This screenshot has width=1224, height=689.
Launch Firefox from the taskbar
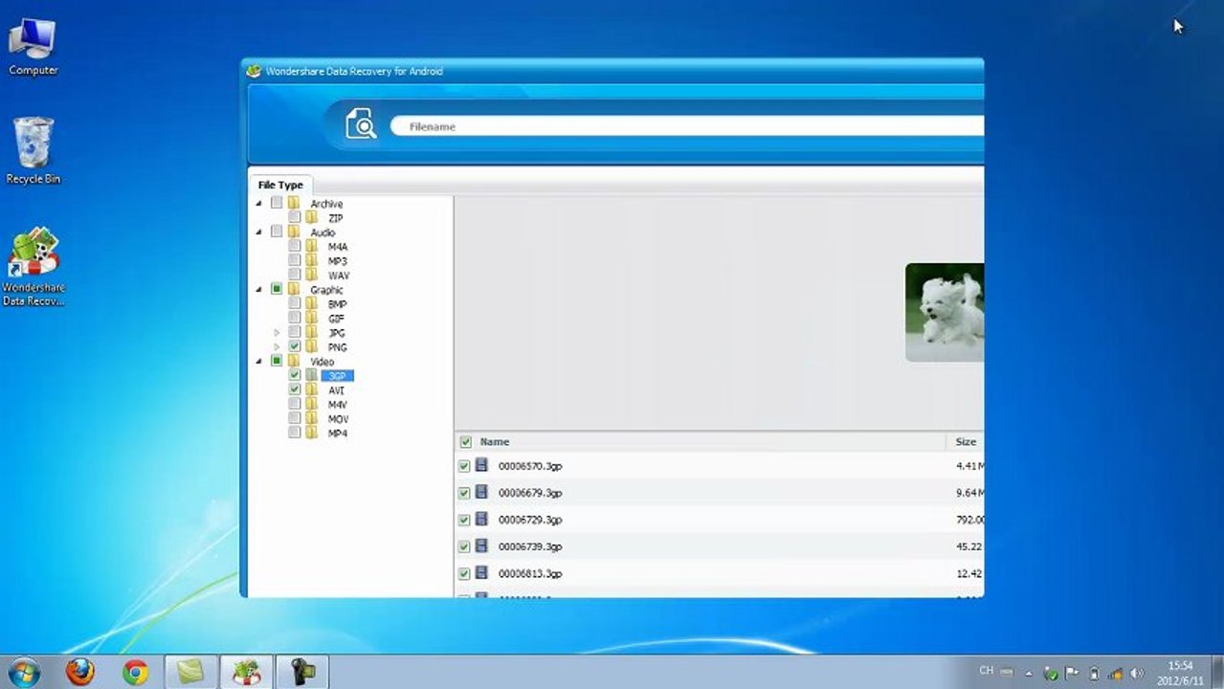click(80, 672)
